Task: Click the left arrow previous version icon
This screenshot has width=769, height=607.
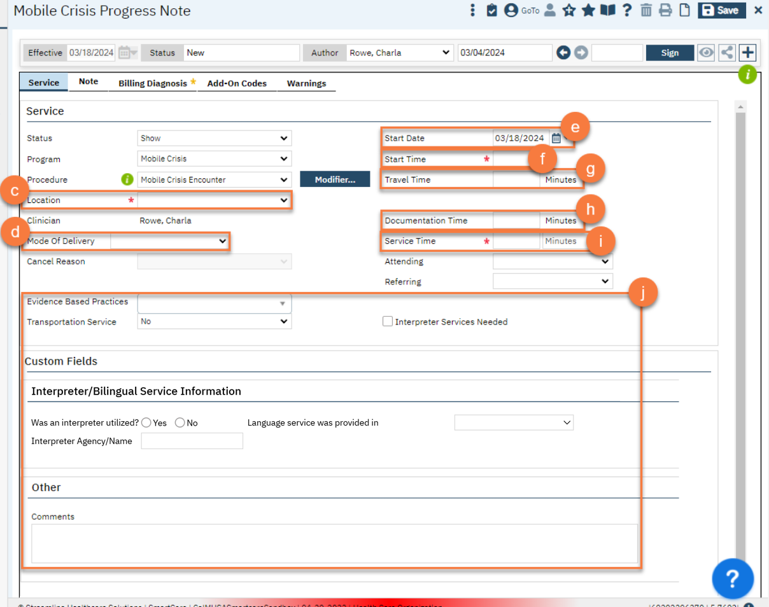Action: (x=563, y=53)
